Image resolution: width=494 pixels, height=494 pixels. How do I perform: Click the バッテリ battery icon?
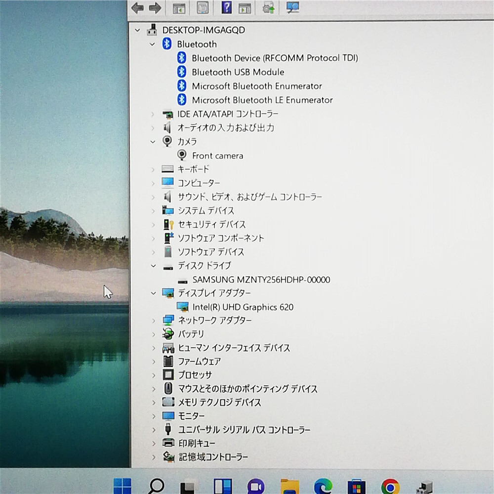coord(168,334)
